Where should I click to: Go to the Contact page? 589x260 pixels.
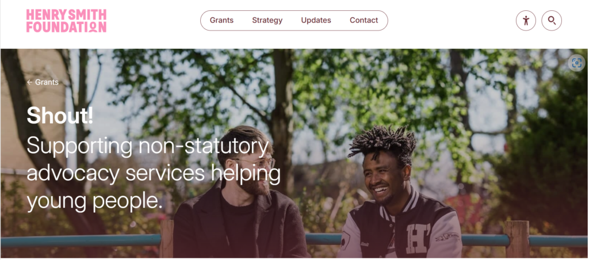[x=364, y=20]
